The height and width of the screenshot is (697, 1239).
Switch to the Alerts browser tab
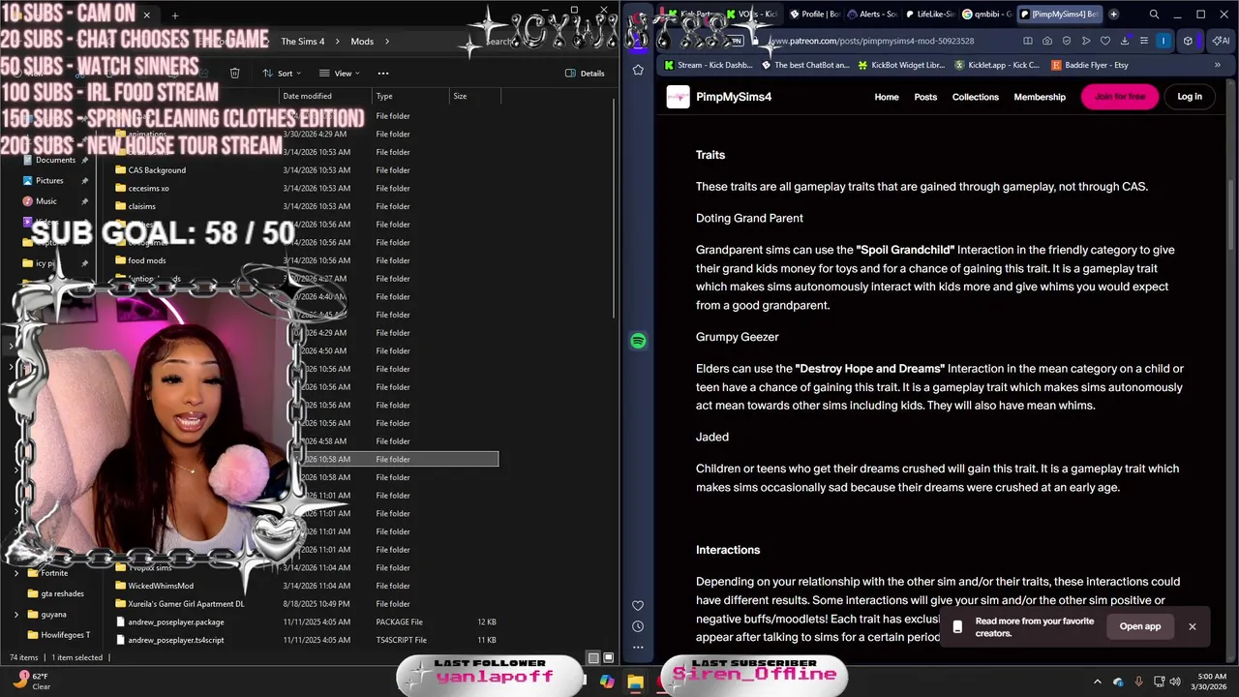click(871, 15)
